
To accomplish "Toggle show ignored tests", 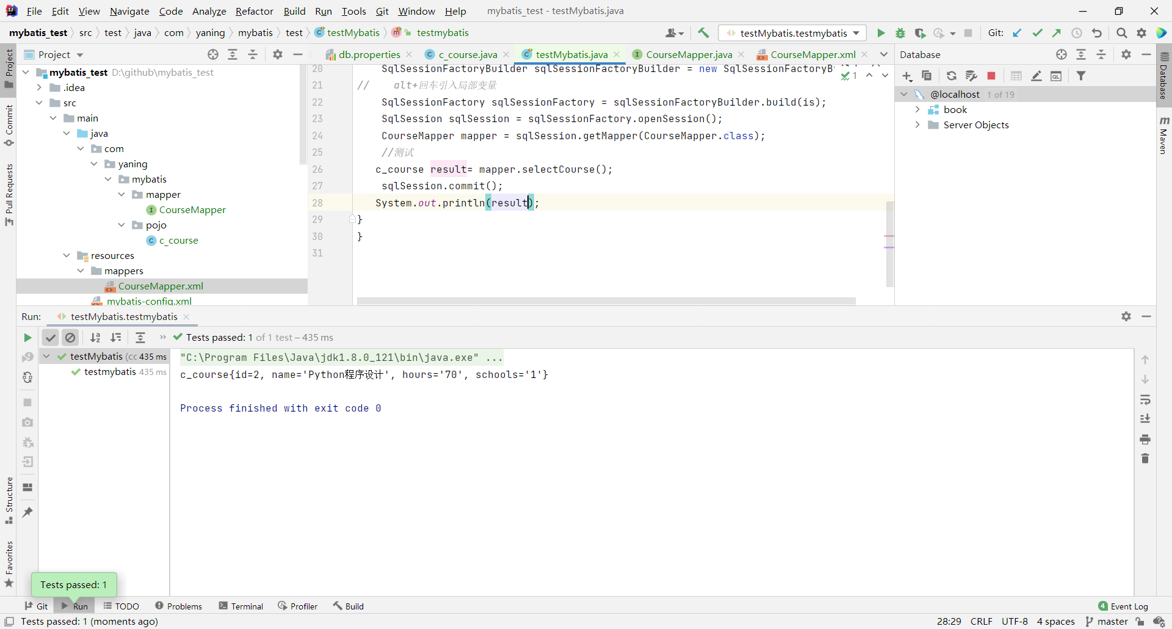I will pos(71,338).
